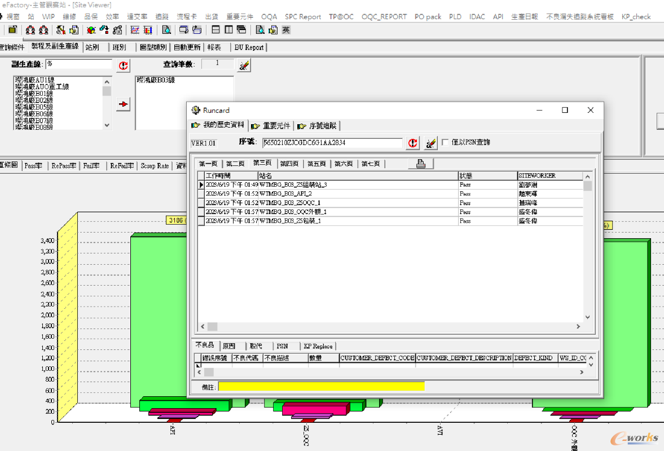Click the 英 language toolbar icon
664x451 pixels.
286,30
